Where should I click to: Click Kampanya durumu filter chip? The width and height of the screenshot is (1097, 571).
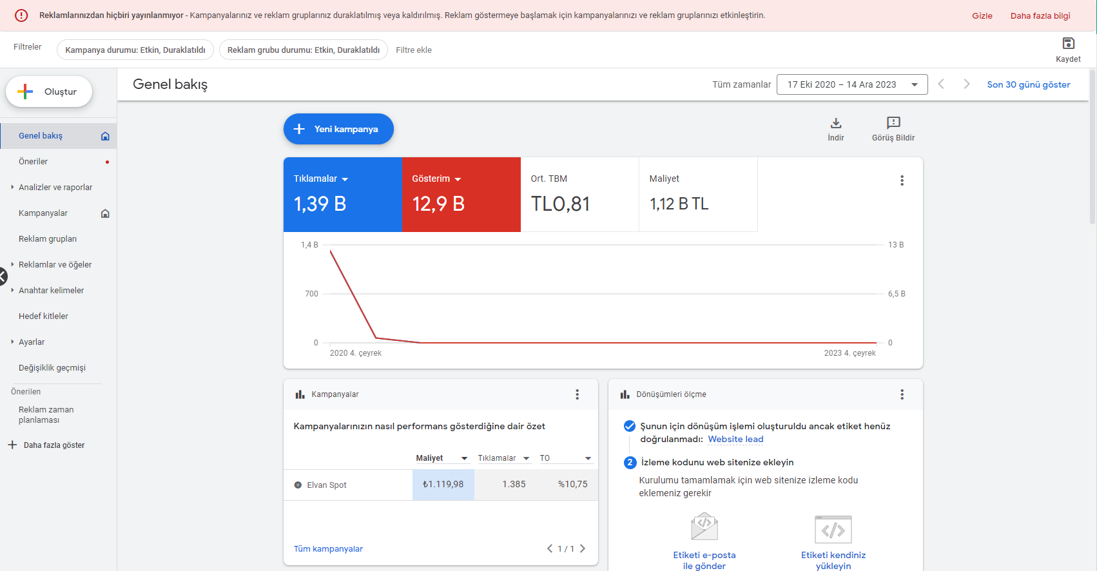135,50
